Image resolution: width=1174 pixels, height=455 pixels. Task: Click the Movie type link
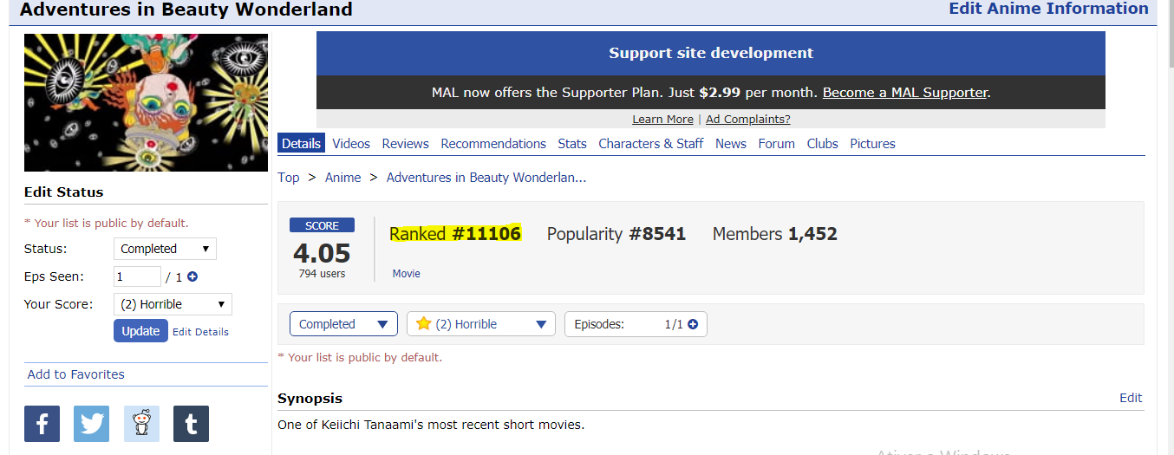point(407,274)
